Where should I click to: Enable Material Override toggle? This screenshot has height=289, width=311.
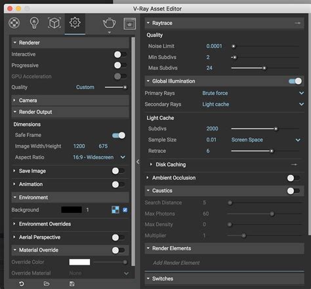click(118, 250)
